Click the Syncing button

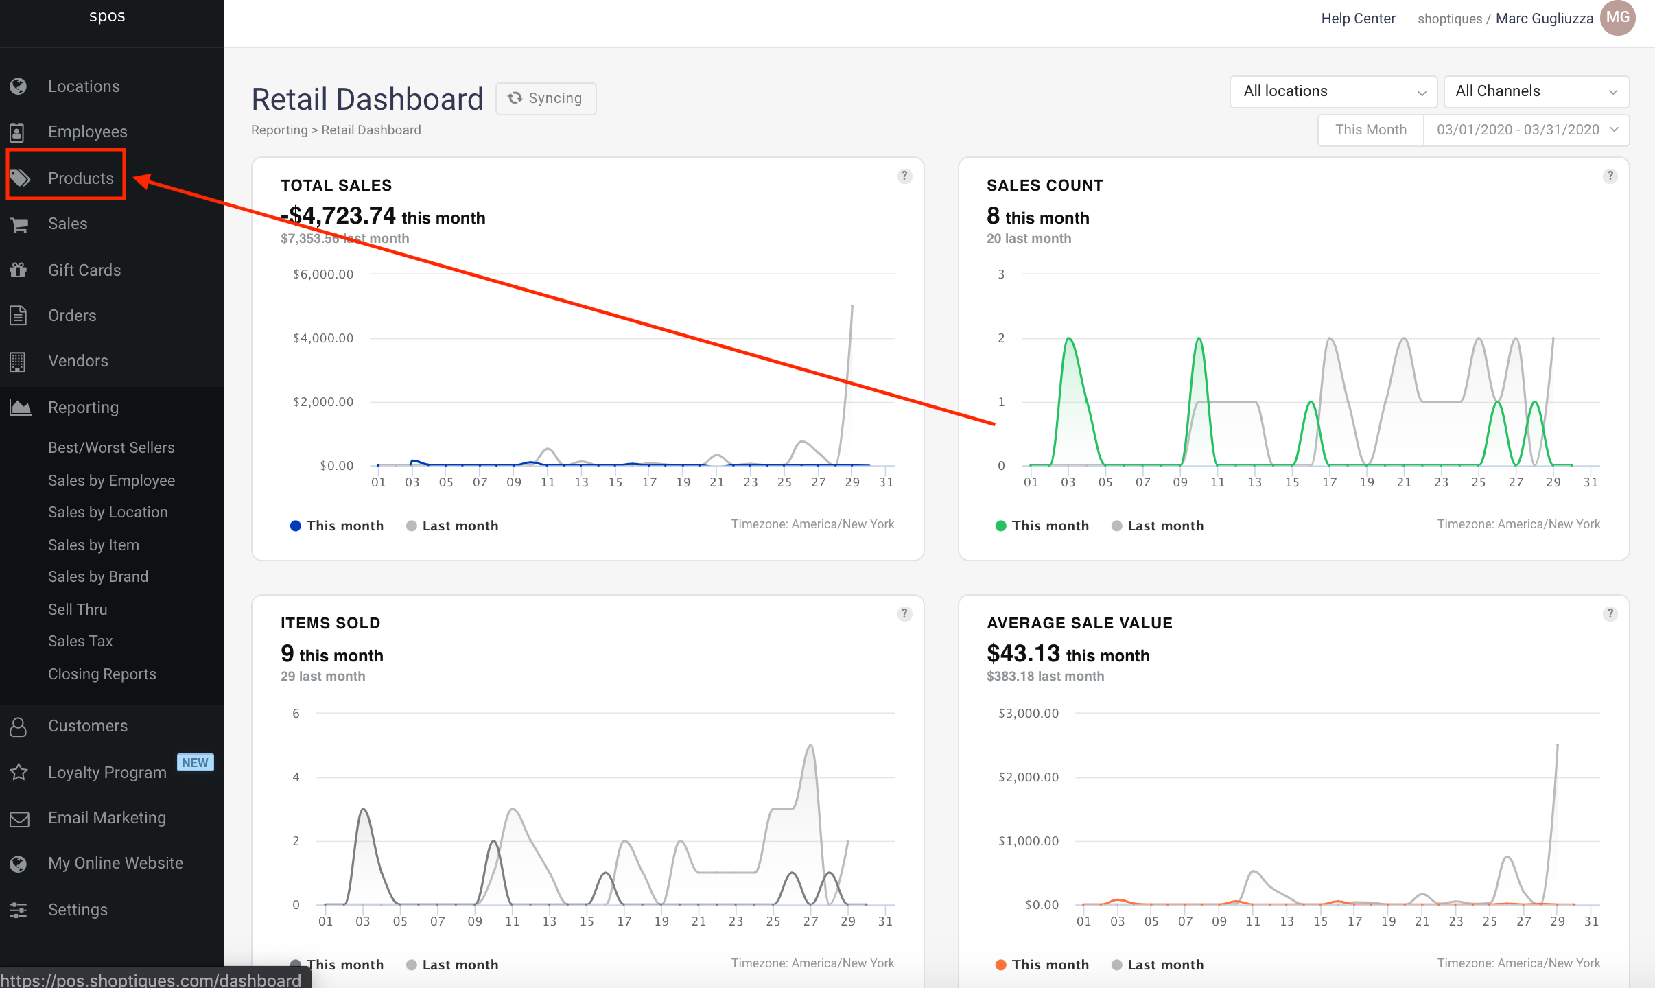(546, 98)
